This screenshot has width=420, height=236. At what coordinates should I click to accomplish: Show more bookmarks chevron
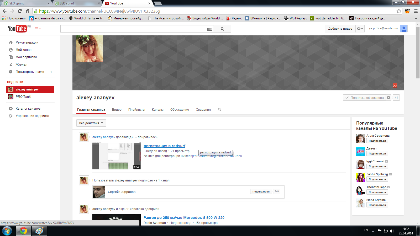pyautogui.click(x=416, y=18)
